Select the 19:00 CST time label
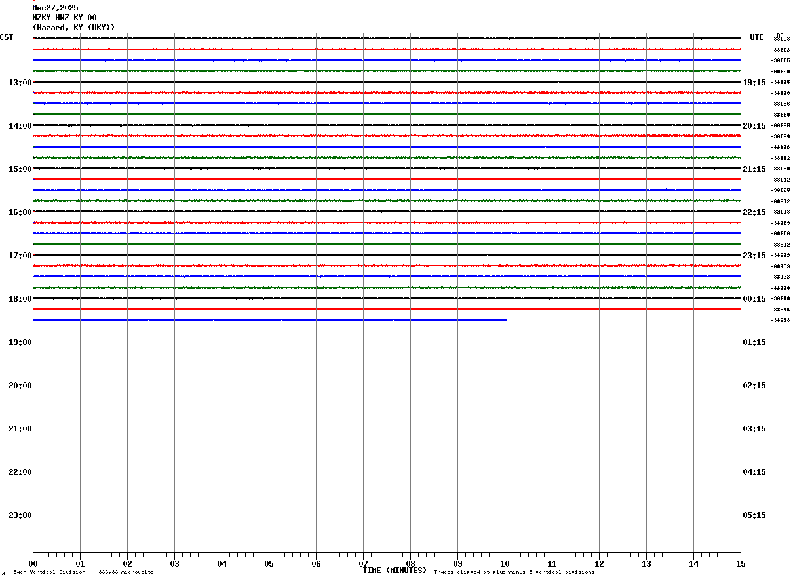The width and height of the screenshot is (793, 581). [x=20, y=342]
